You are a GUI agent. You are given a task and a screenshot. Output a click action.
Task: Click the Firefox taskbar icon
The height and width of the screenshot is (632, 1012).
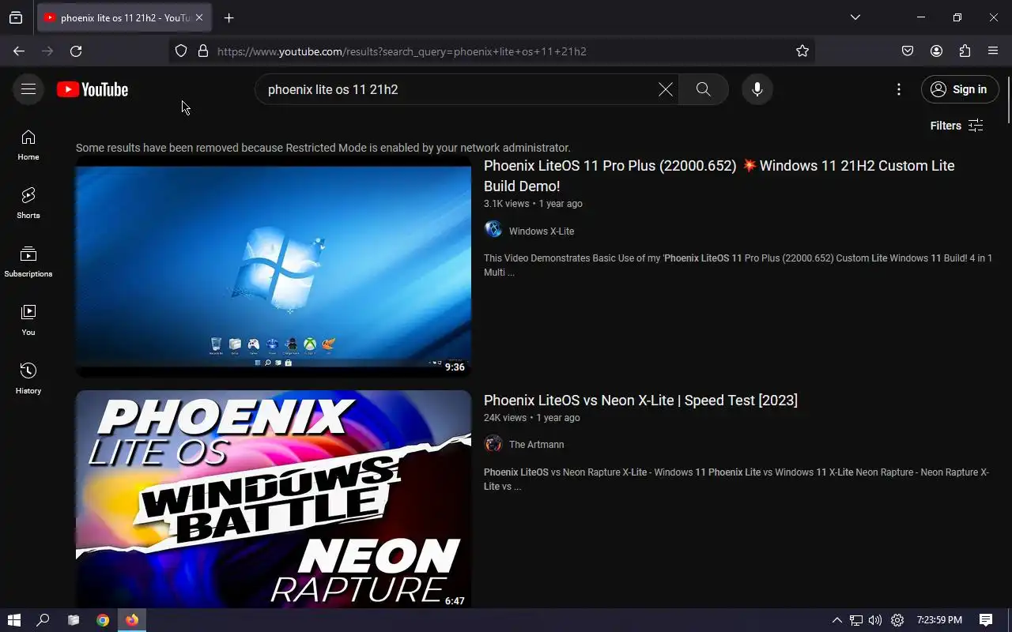[x=132, y=620]
